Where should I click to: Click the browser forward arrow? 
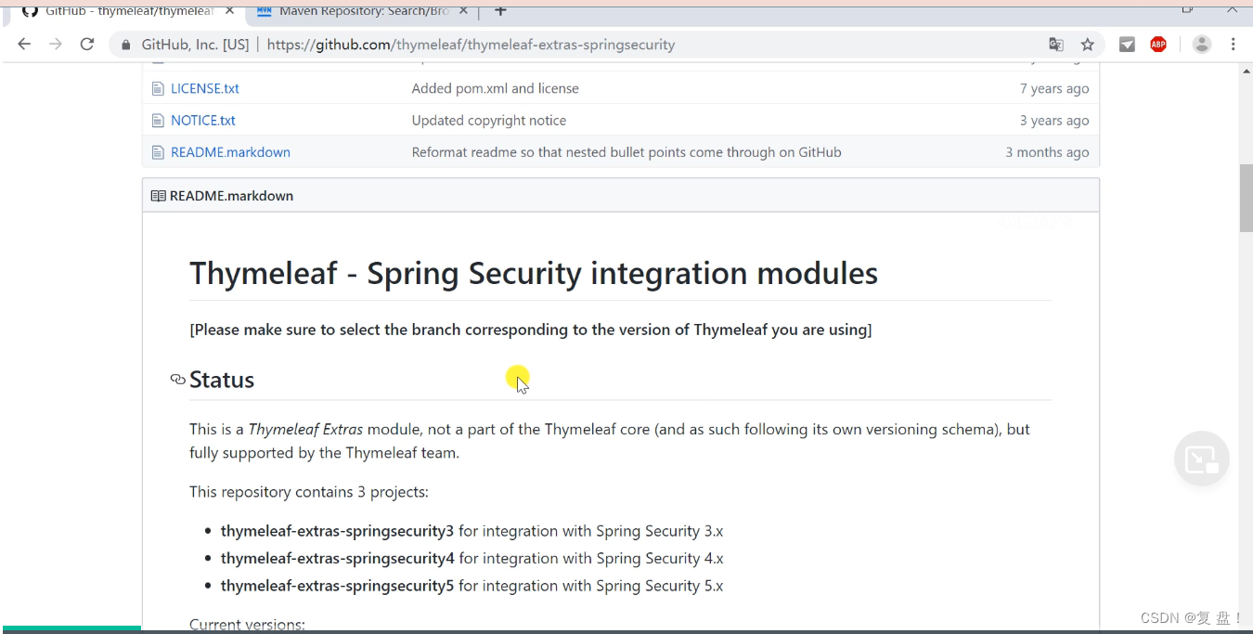click(56, 45)
